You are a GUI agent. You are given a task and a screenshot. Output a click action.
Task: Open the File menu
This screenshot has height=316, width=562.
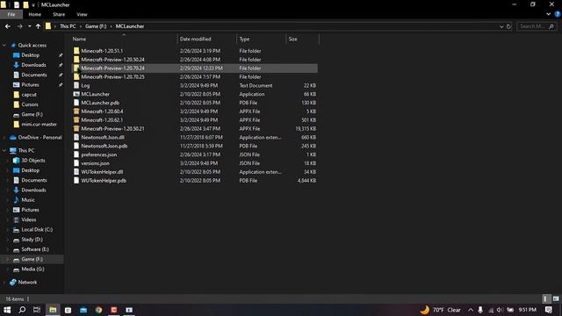[x=11, y=14]
